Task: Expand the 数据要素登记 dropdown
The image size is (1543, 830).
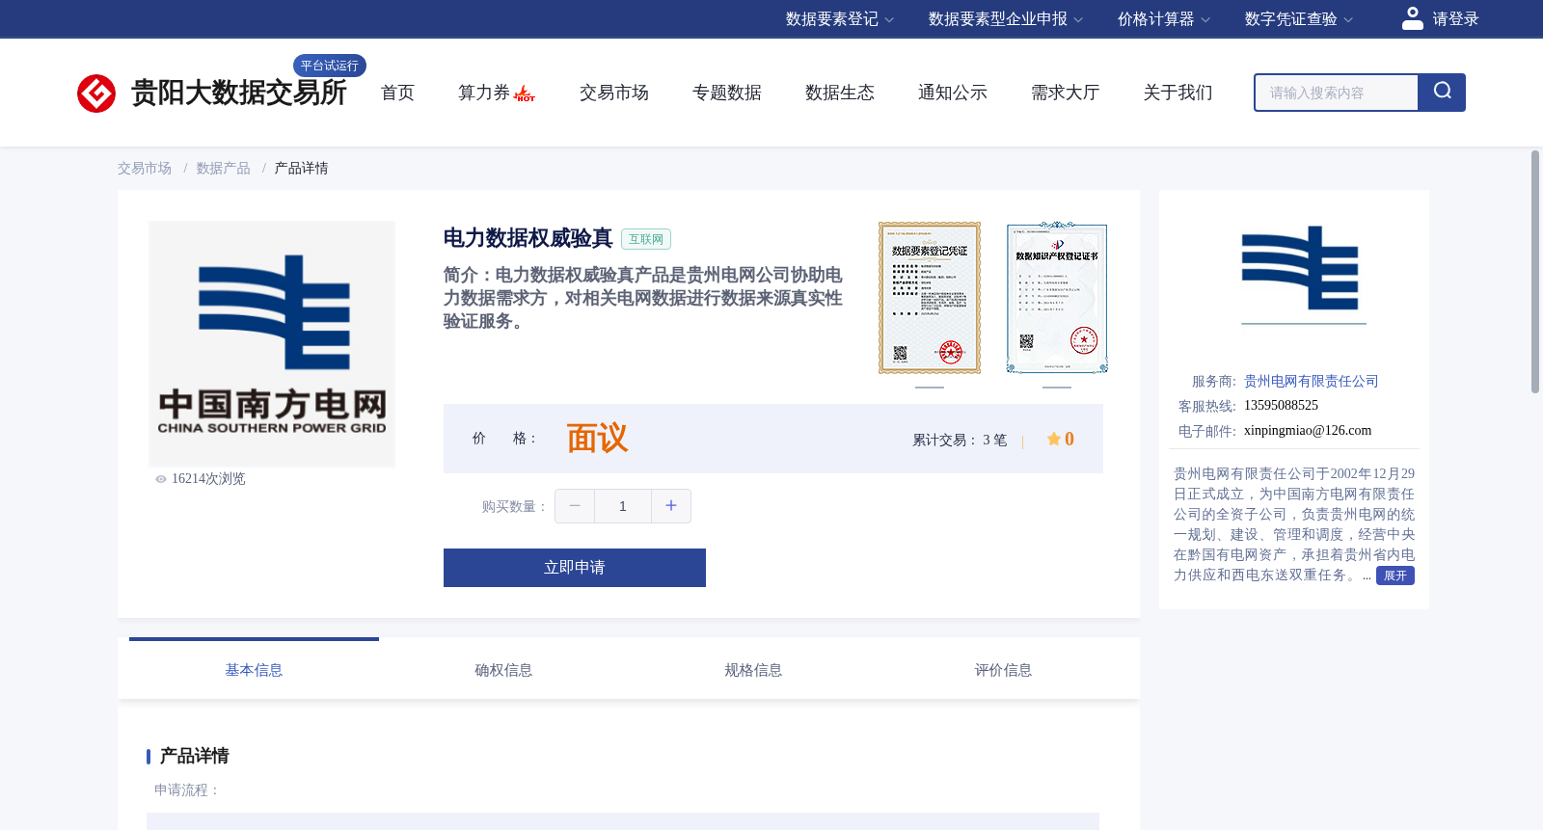Action: (x=840, y=19)
